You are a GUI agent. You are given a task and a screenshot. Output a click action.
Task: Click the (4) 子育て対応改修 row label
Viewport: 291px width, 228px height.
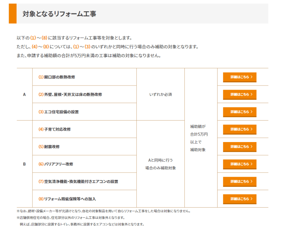click(x=55, y=129)
